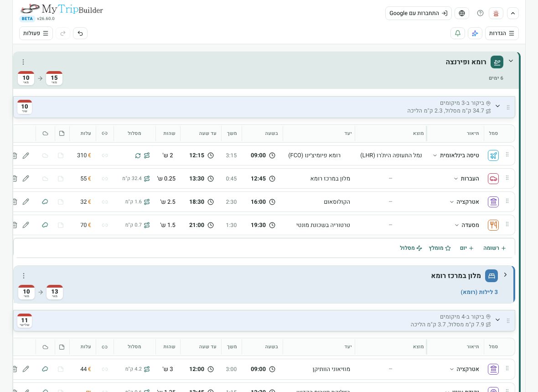Open the notifications bell icon

click(458, 33)
